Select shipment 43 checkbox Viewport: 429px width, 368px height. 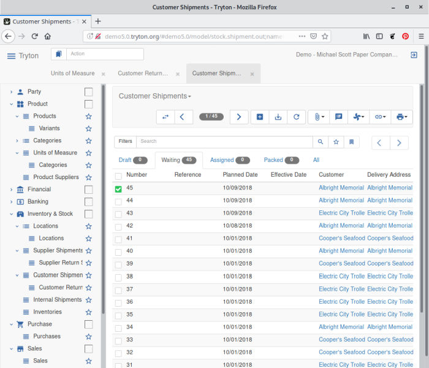click(x=118, y=215)
